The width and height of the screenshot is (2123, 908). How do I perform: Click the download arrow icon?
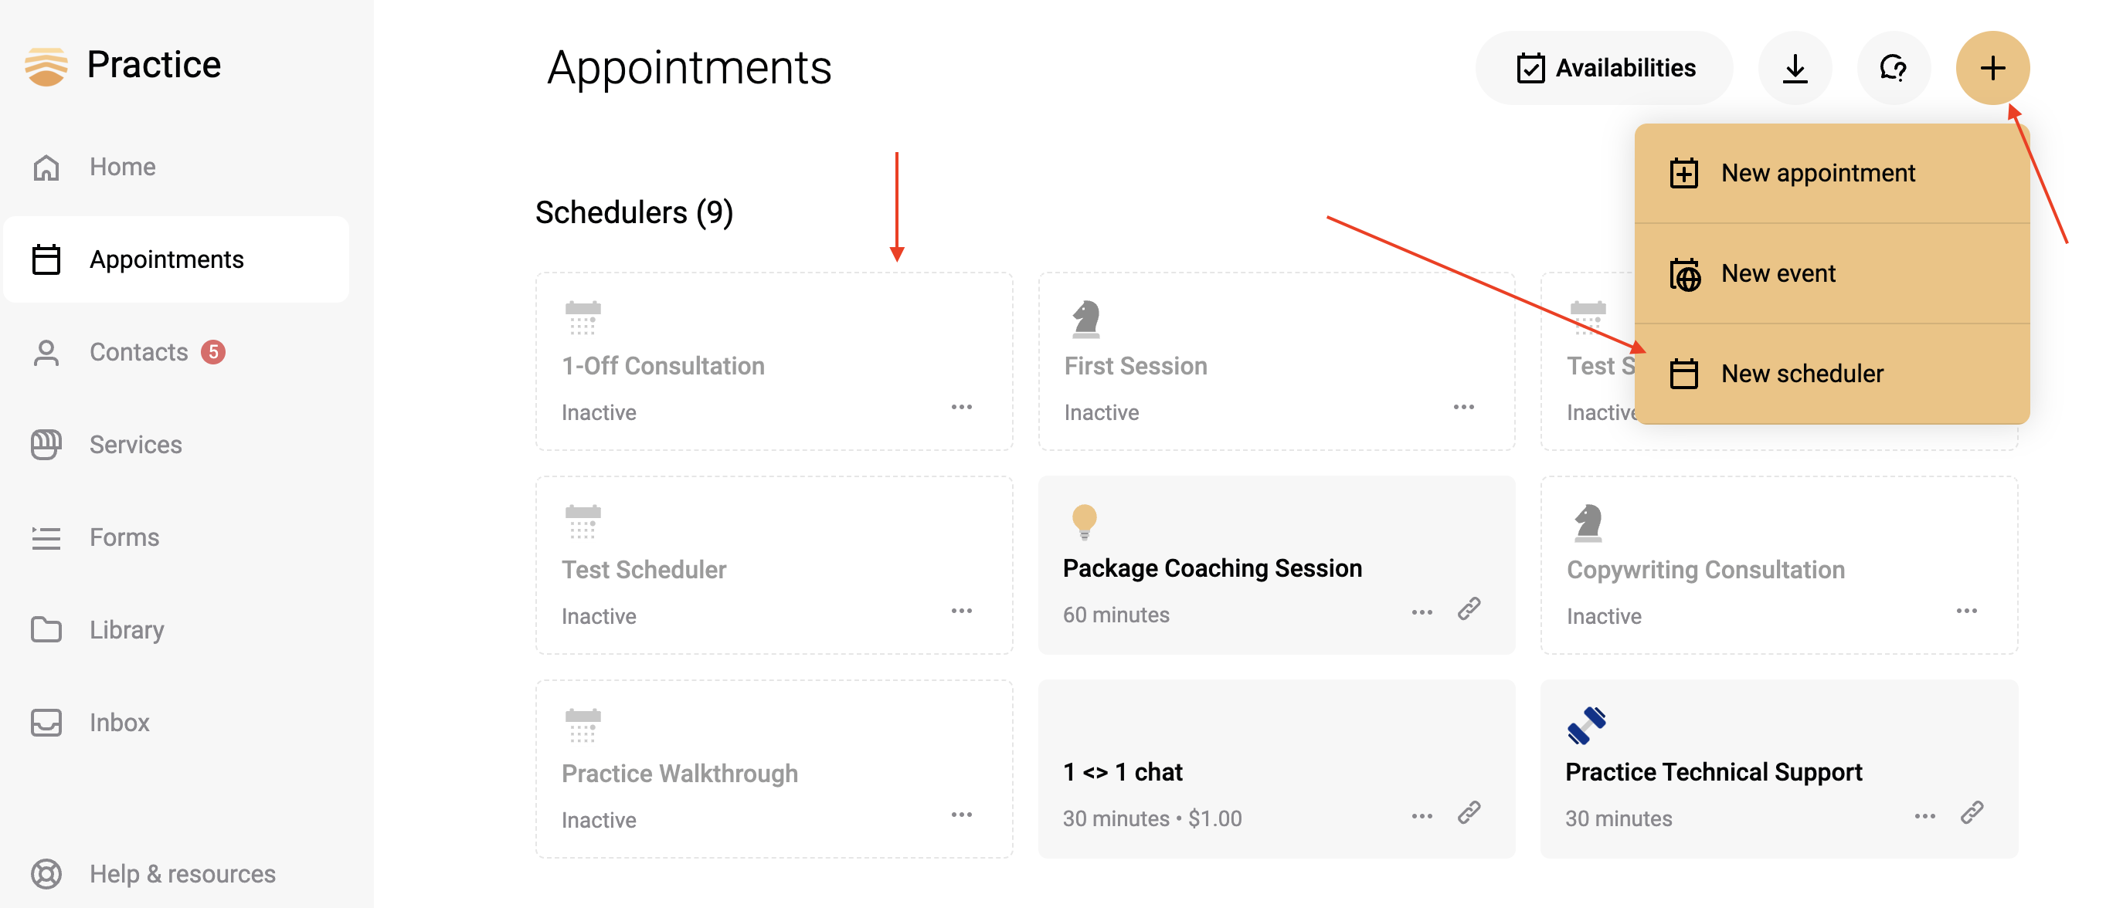point(1794,68)
